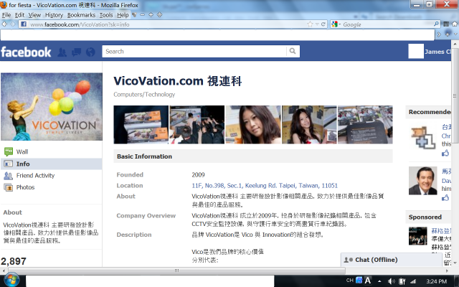Open the bookmark star dropdown arrow
The image size is (459, 287).
pos(317,24)
